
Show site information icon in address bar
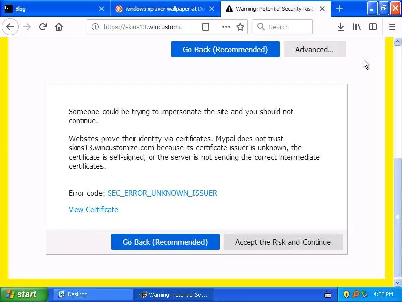pyautogui.click(x=95, y=27)
